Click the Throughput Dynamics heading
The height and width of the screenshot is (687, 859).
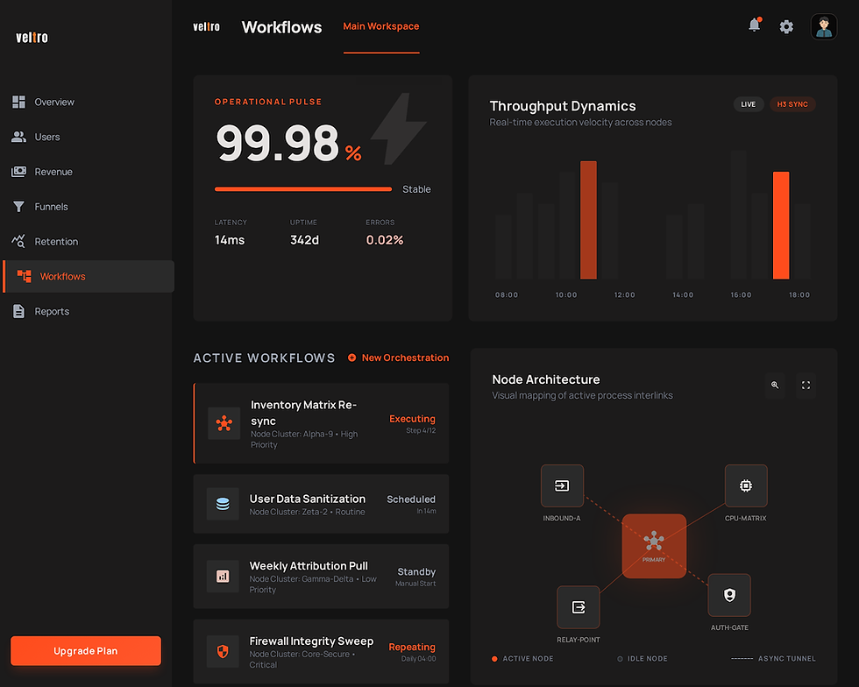point(563,106)
